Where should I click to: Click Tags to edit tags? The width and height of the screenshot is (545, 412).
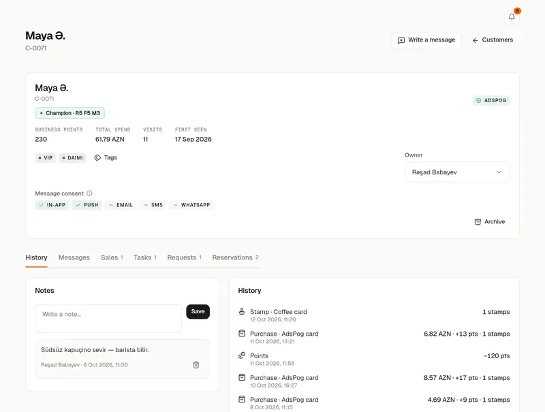[106, 158]
